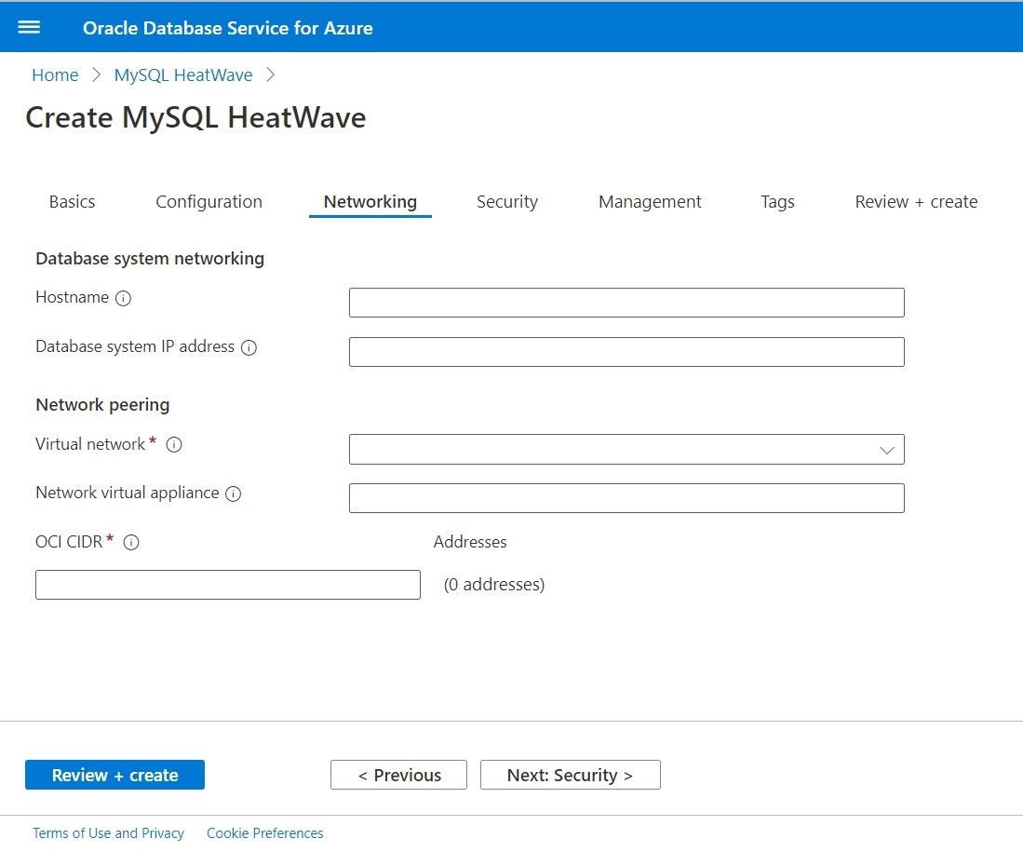Focus the Network virtual appliance field

[626, 498]
